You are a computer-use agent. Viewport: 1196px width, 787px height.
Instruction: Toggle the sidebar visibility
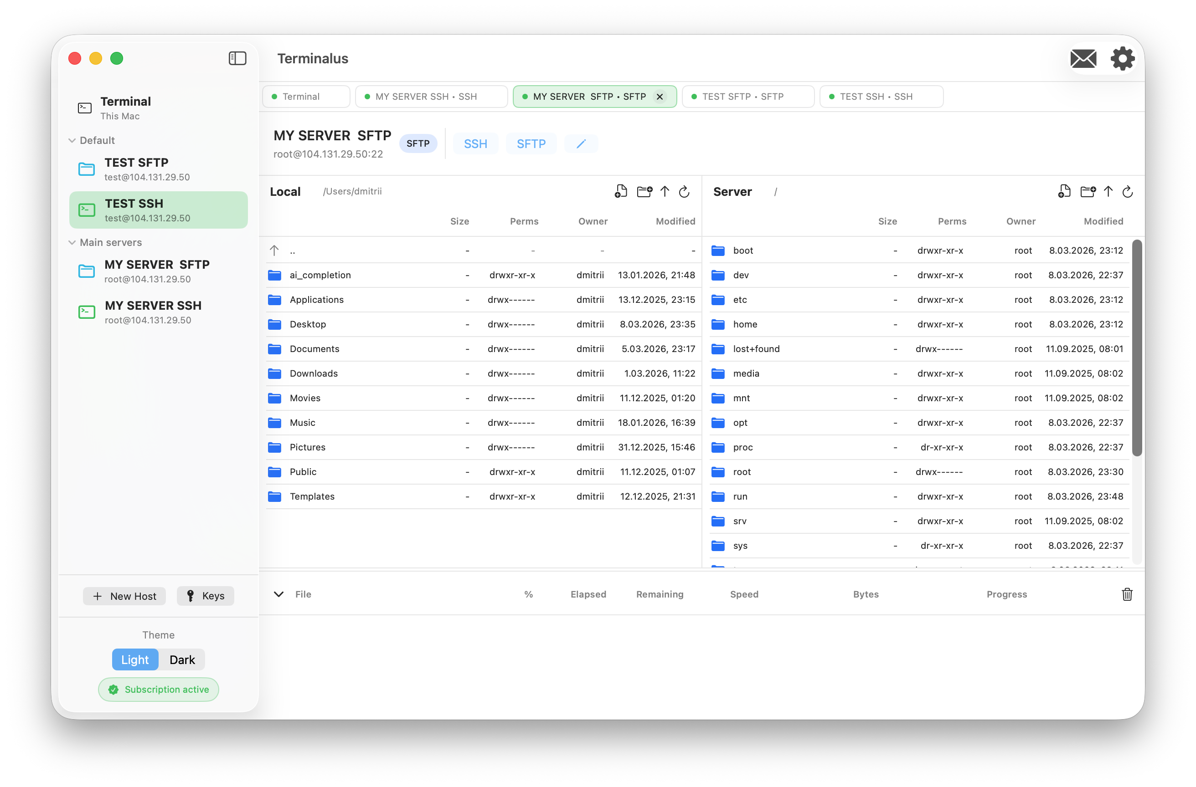click(x=237, y=58)
